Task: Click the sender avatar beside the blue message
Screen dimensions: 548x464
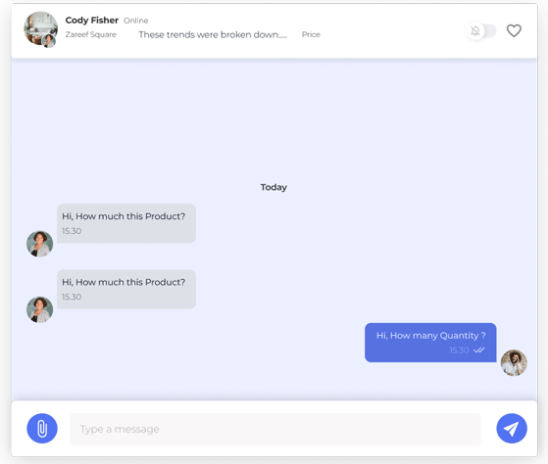Action: pos(514,363)
